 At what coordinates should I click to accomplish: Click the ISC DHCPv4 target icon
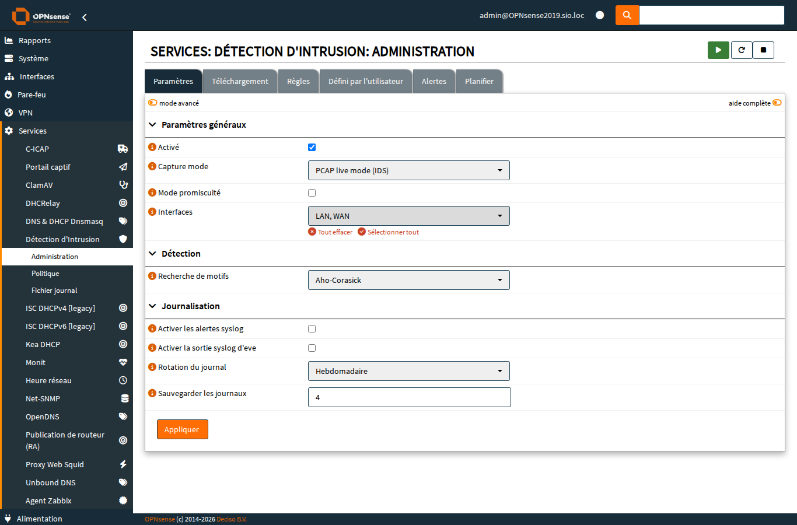pos(123,308)
